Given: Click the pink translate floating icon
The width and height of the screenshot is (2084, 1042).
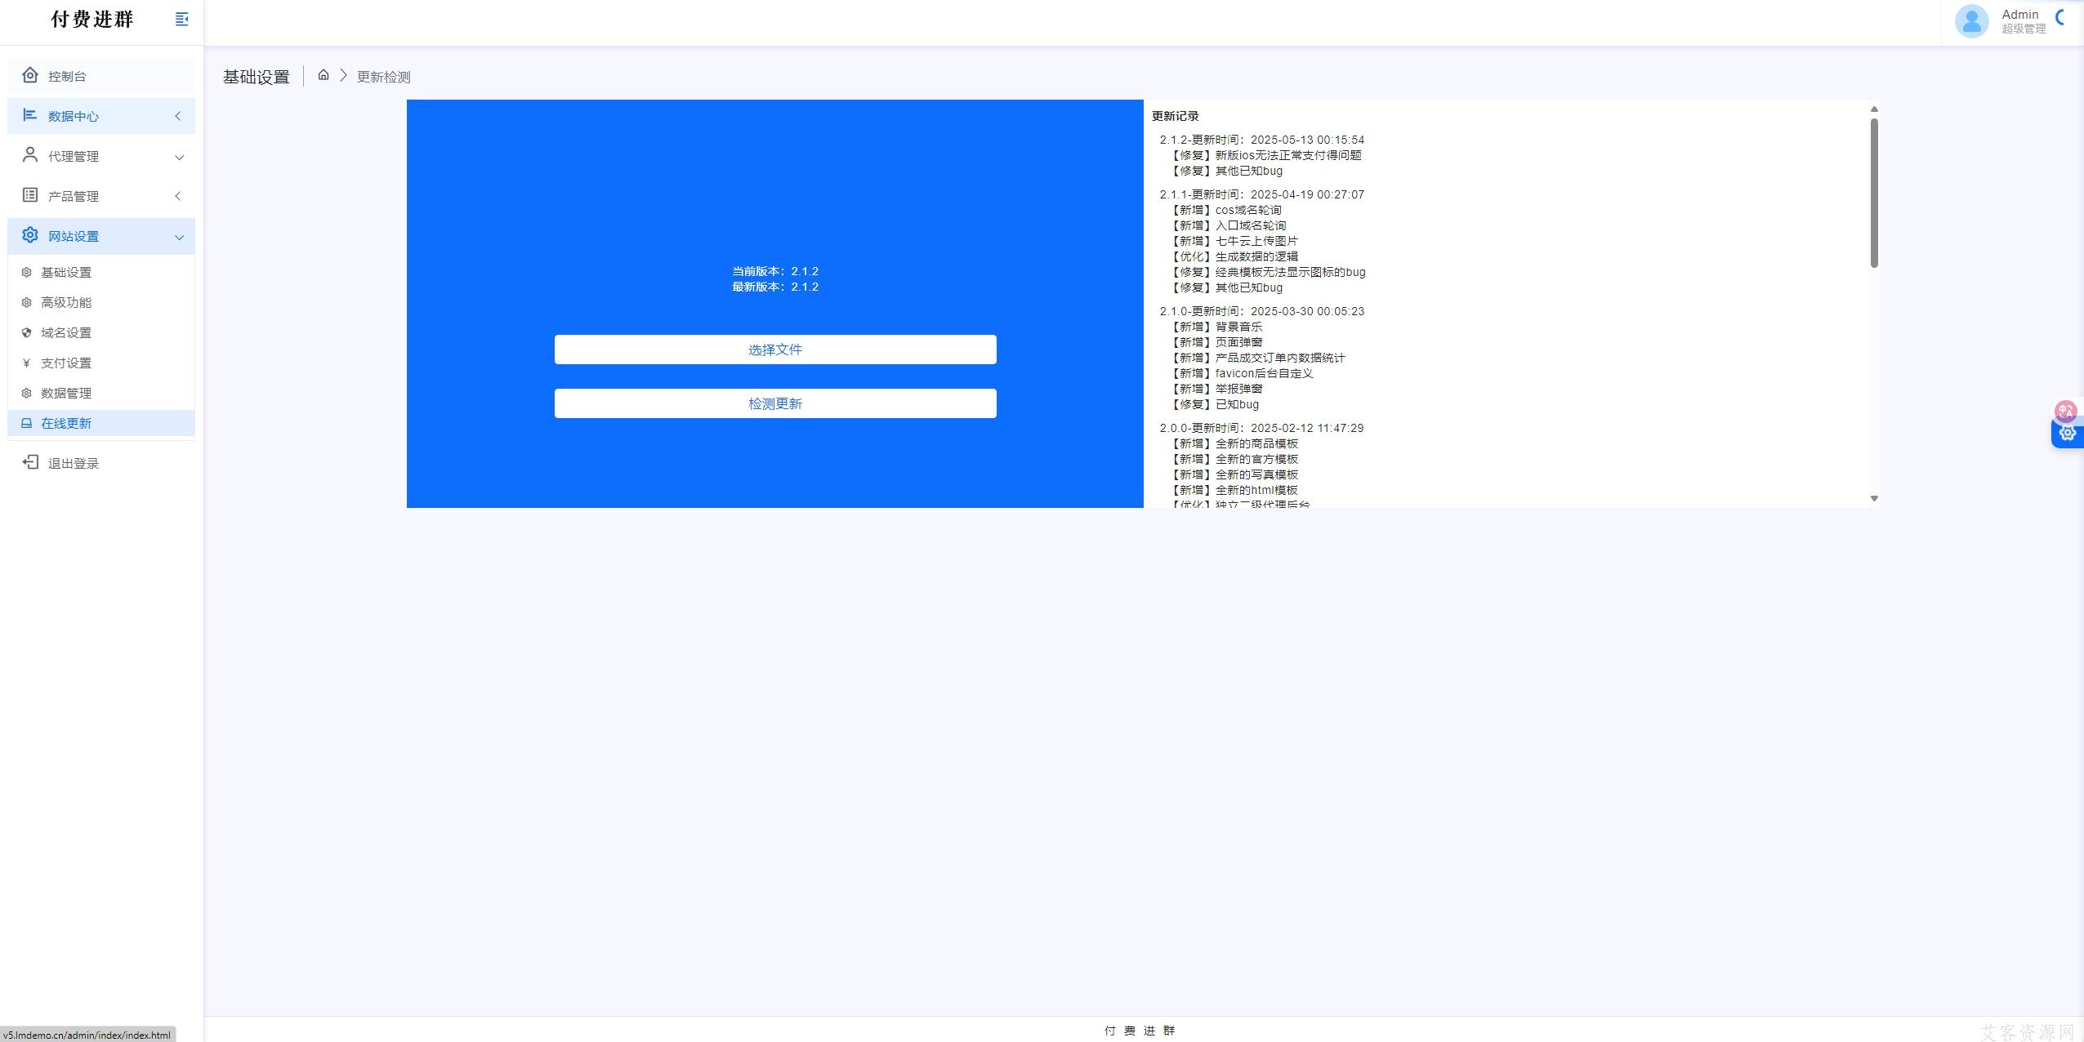Looking at the screenshot, I should [x=2065, y=411].
